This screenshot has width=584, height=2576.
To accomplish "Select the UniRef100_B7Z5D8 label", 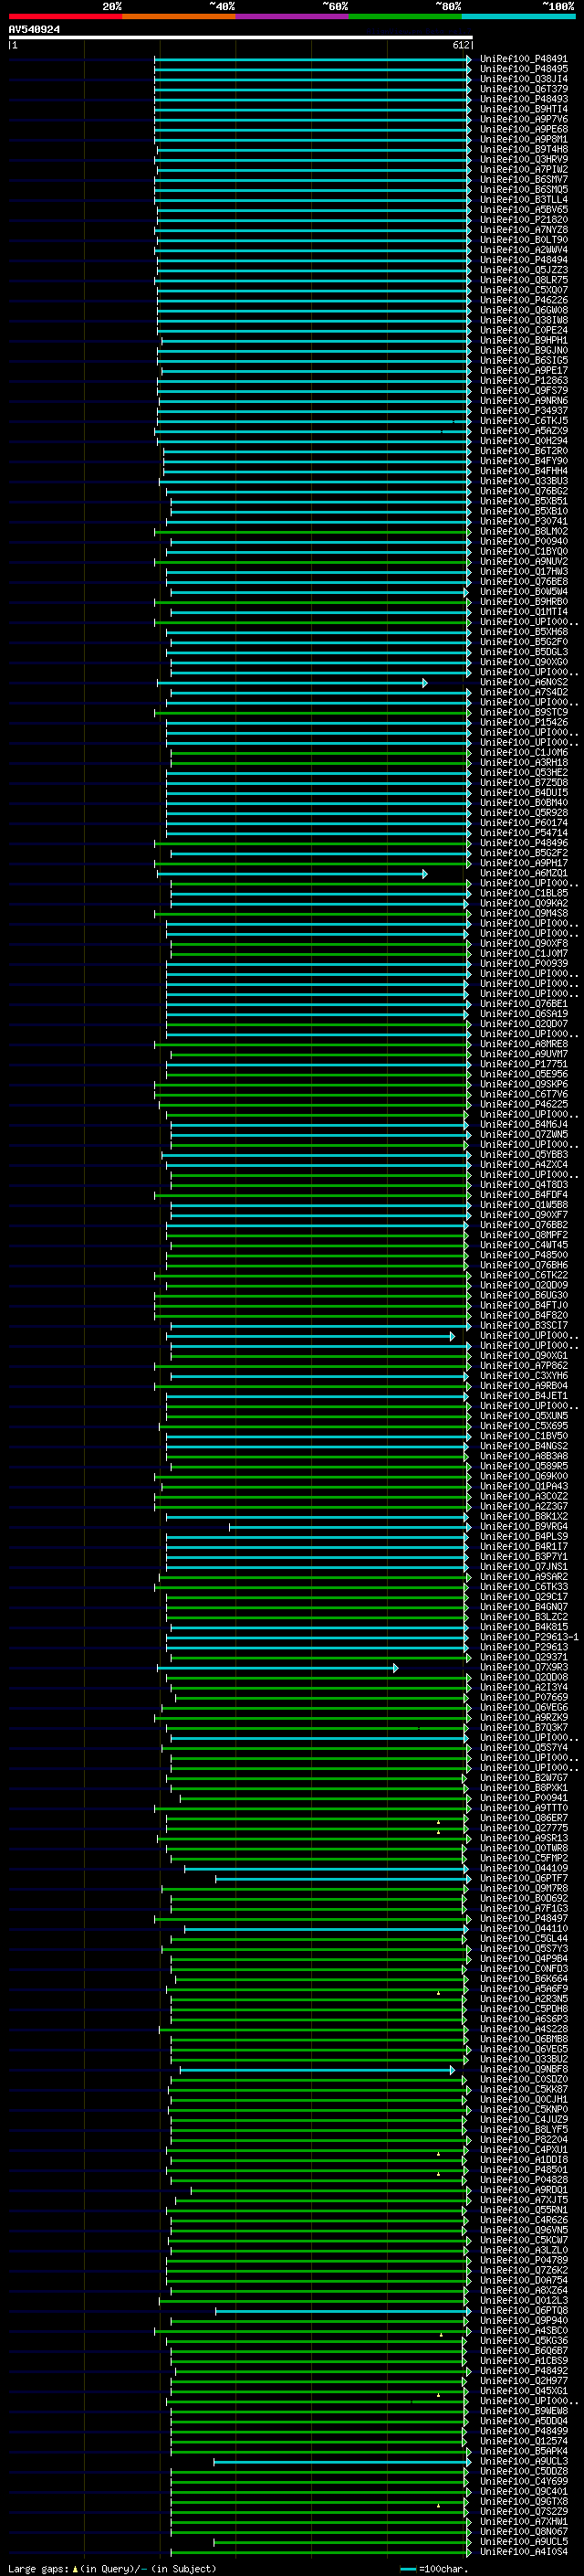I will tap(523, 783).
